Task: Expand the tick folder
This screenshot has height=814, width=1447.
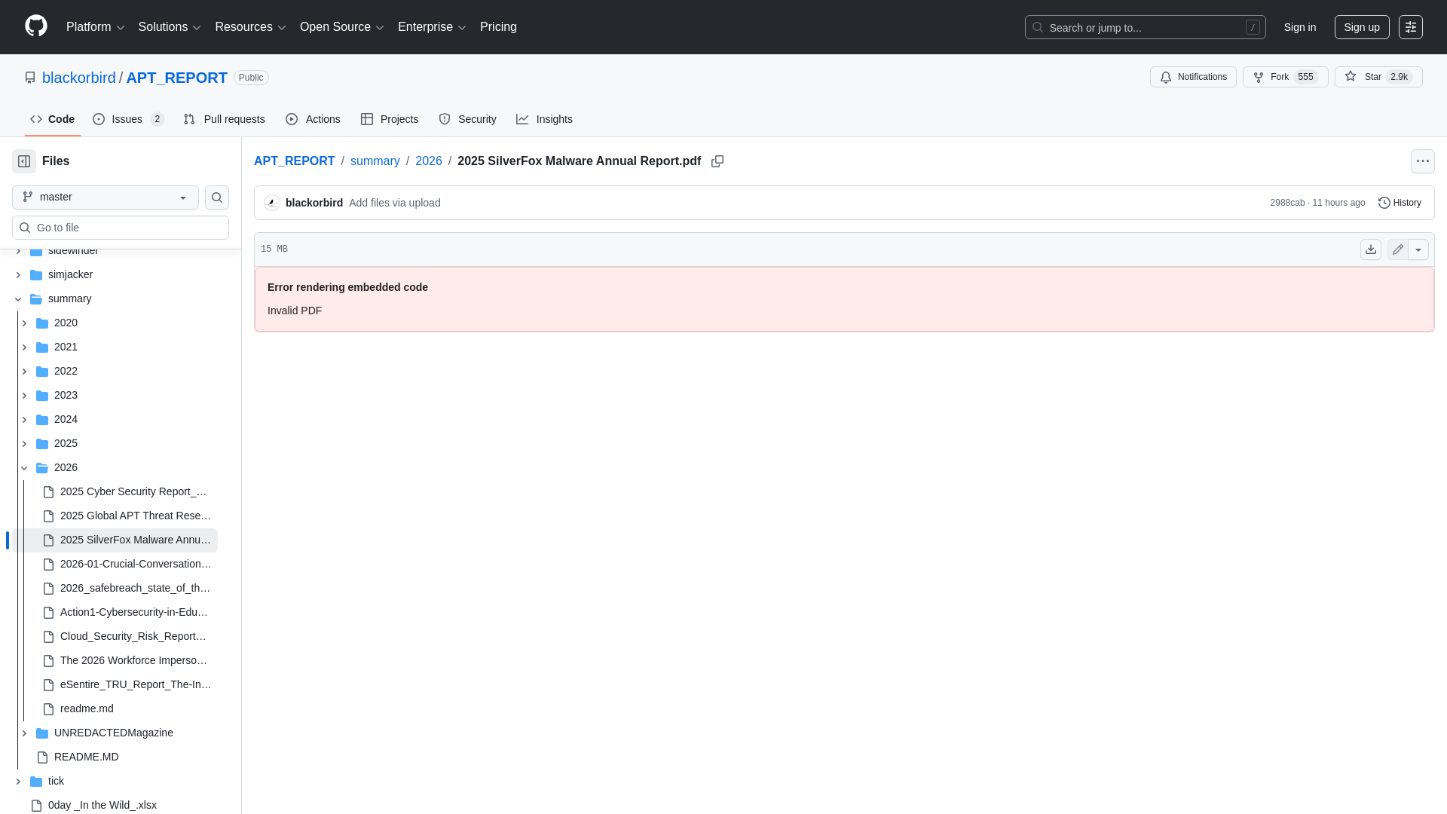Action: tap(18, 781)
